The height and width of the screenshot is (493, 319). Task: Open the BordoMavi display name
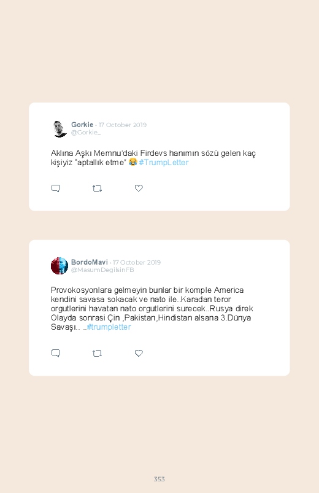[89, 262]
